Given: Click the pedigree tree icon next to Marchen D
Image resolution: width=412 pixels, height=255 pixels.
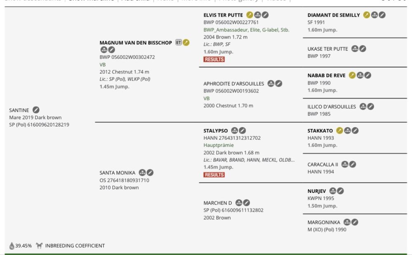Looking at the screenshot, I should 239,203.
